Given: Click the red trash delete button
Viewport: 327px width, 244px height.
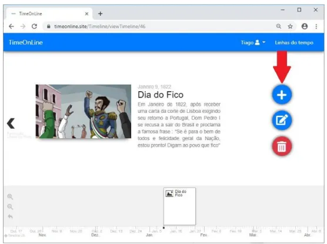Looking at the screenshot, I should coord(282,146).
